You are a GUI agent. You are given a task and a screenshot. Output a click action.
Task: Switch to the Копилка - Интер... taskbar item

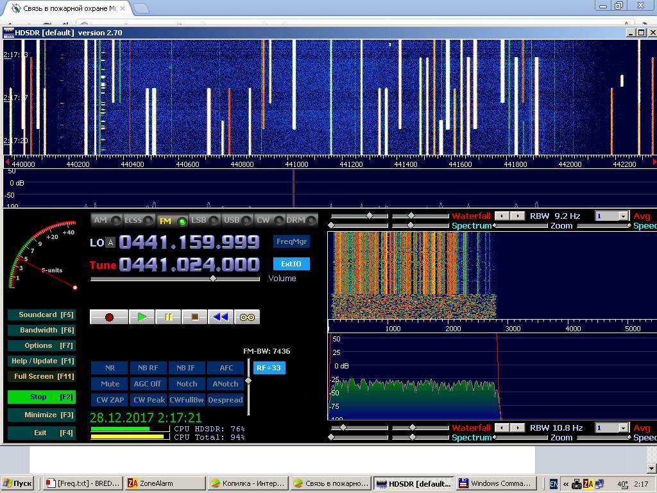[248, 483]
